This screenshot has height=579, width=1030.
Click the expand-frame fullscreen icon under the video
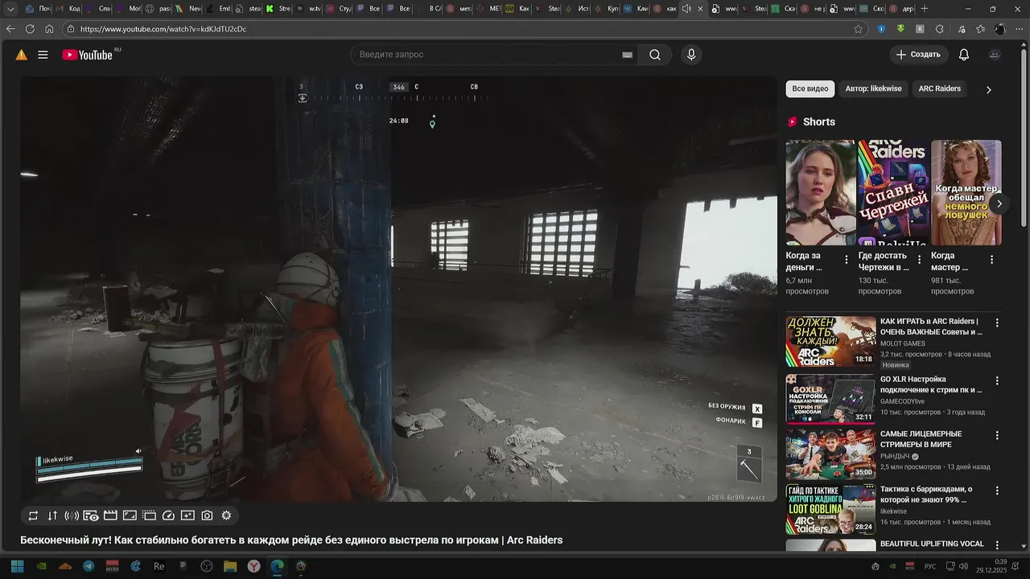130,515
